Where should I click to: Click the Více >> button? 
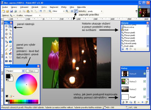pos(32,71)
